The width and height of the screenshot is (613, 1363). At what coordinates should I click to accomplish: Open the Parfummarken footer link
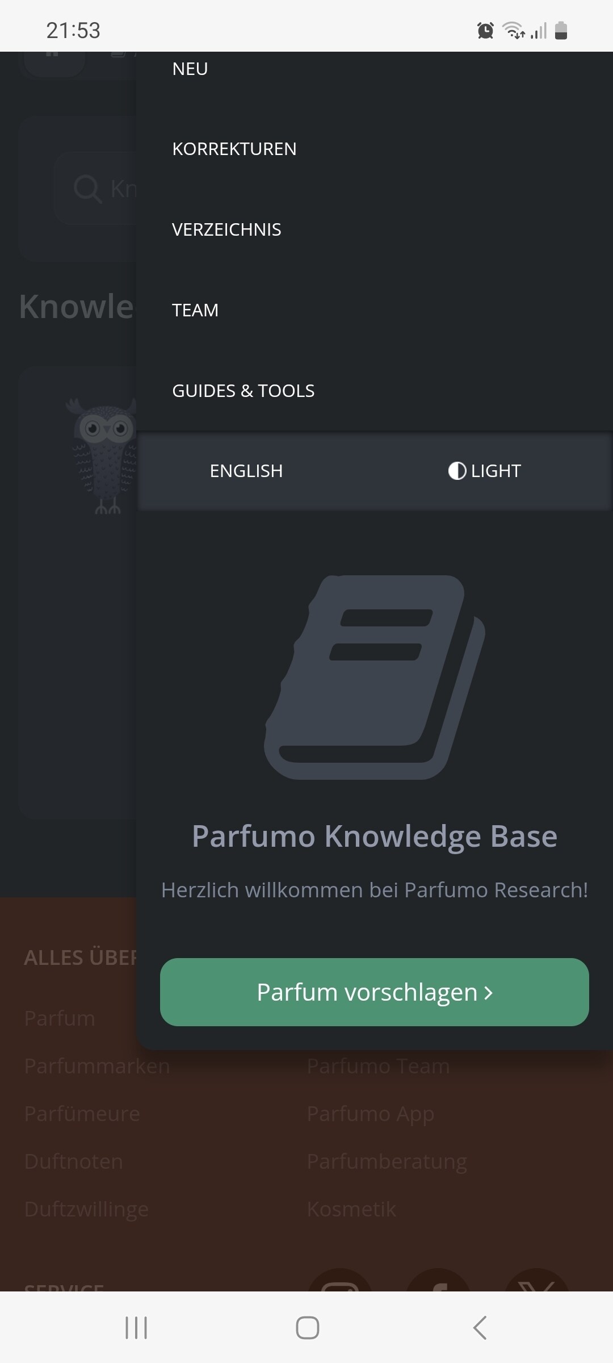point(97,1066)
